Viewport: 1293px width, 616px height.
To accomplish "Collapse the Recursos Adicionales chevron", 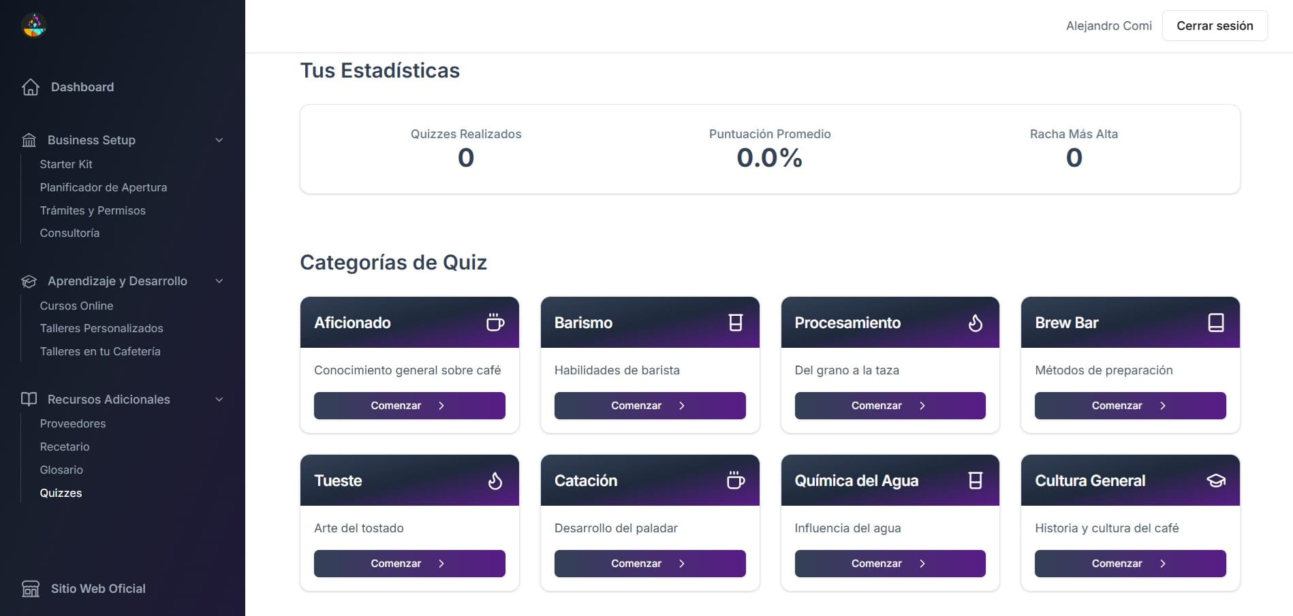I will [x=219, y=400].
